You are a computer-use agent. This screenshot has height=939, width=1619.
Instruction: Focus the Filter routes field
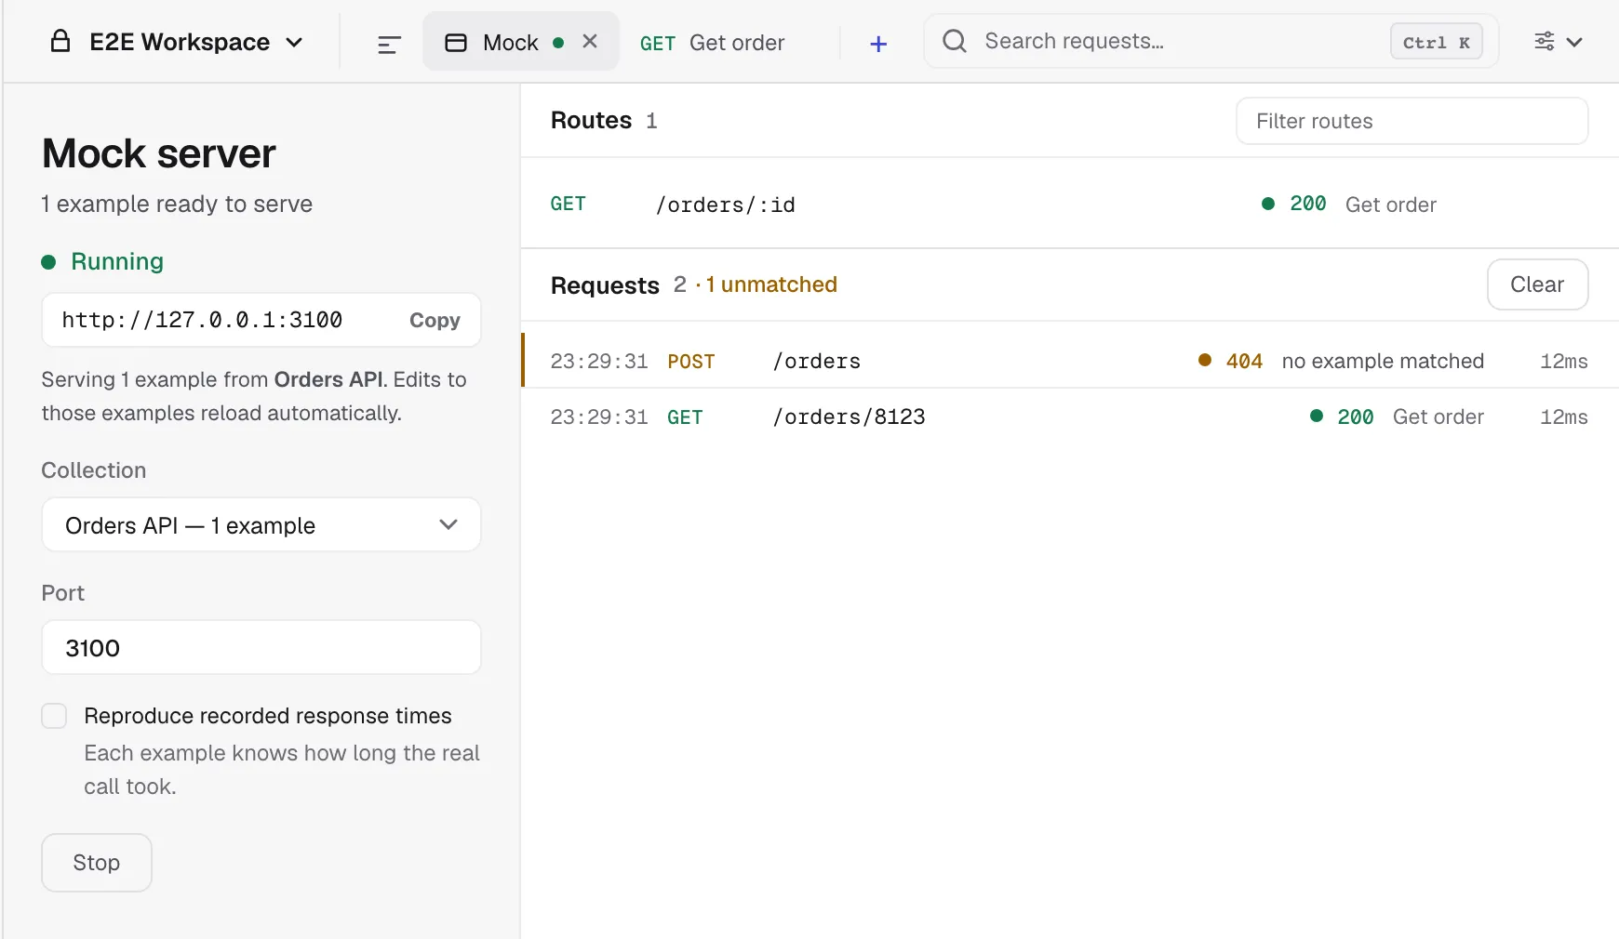1412,121
